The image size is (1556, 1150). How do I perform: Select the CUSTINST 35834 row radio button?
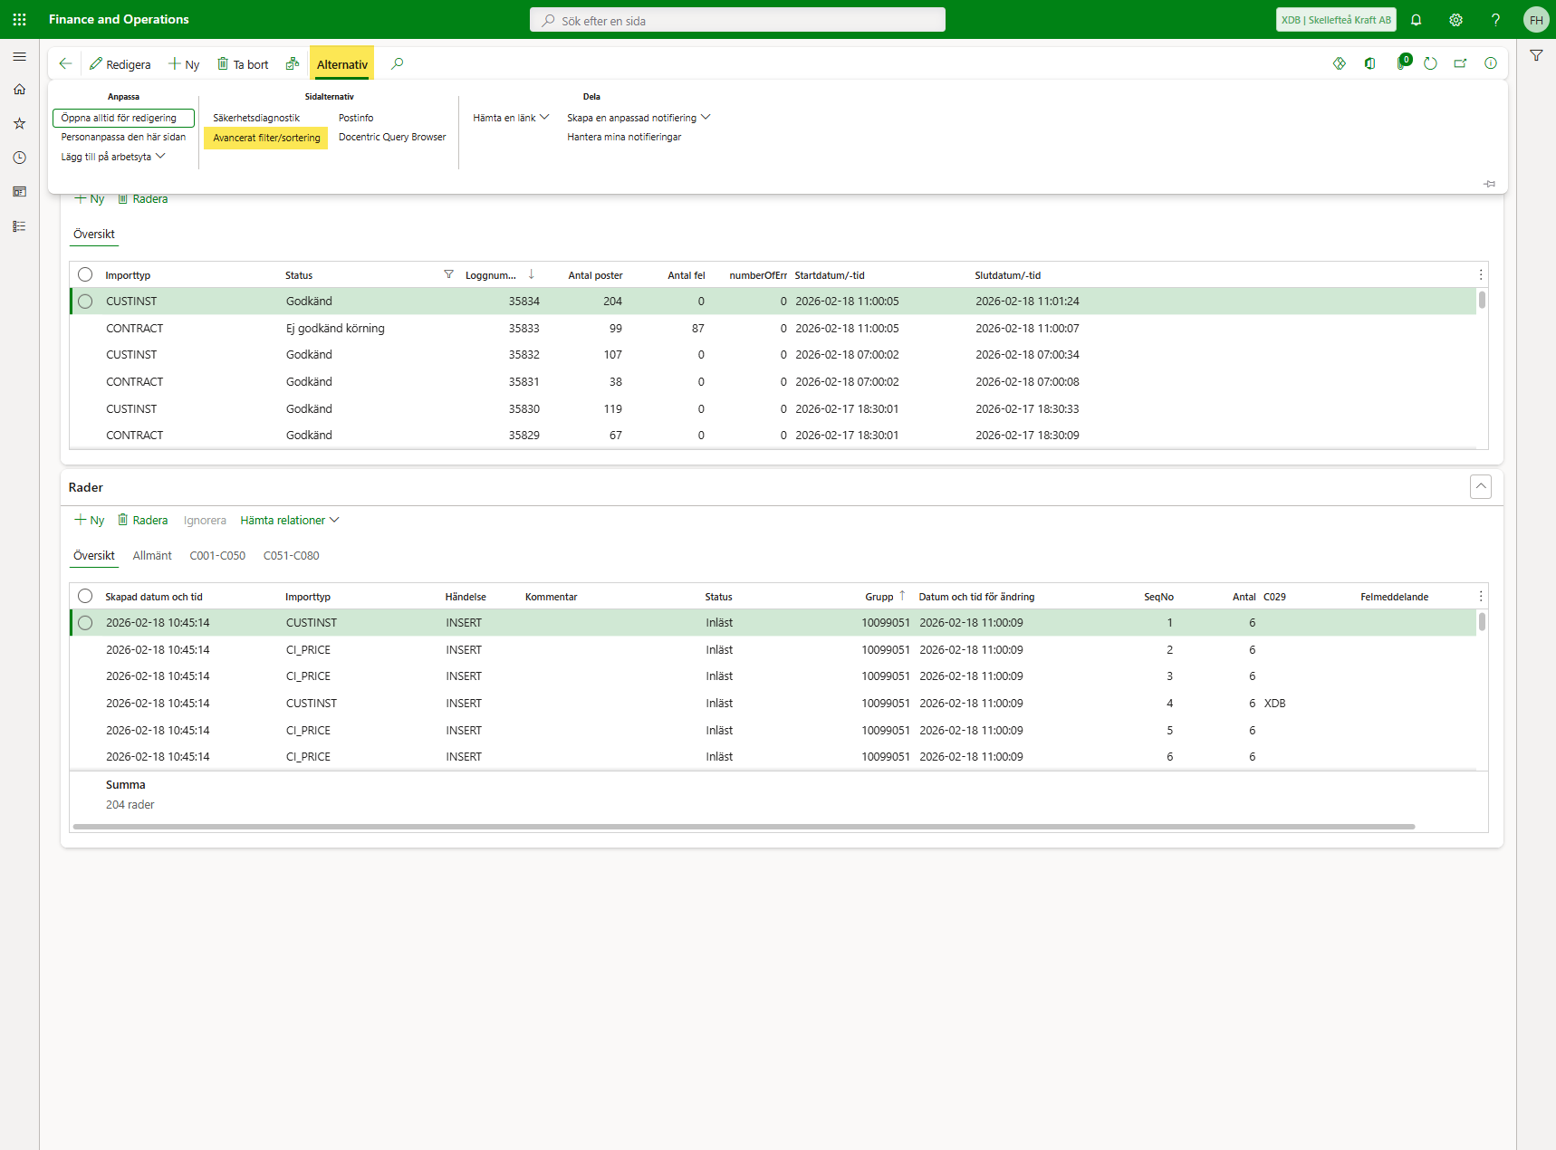click(85, 302)
